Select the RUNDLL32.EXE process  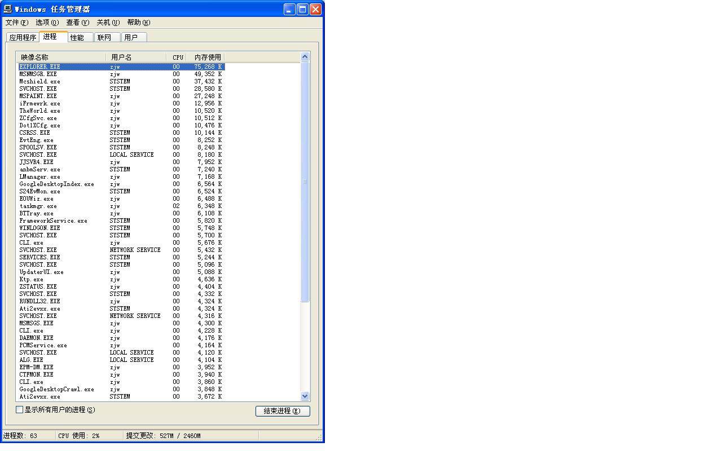(x=121, y=301)
